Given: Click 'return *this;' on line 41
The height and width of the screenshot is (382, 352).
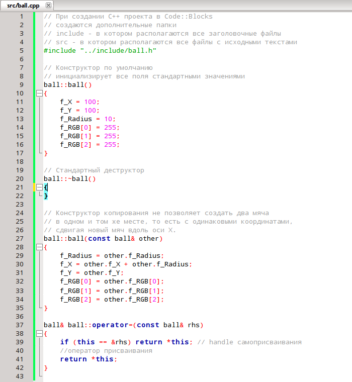Looking at the screenshot, I should point(89,359).
